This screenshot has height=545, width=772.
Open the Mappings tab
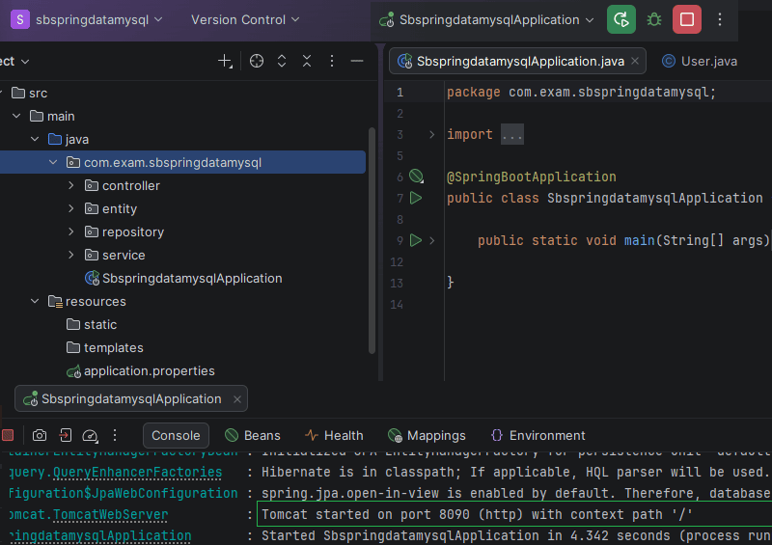[x=427, y=436]
